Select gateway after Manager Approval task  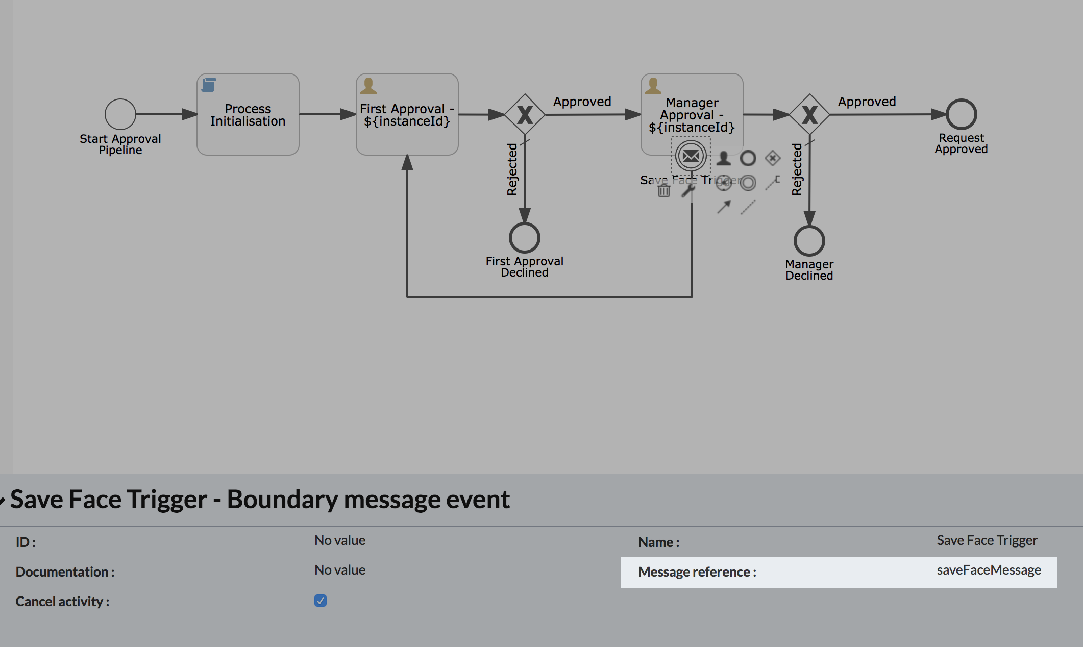coord(809,114)
